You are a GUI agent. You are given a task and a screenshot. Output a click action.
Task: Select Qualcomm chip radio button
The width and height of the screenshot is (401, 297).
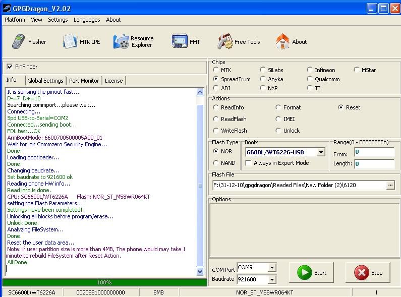point(309,79)
